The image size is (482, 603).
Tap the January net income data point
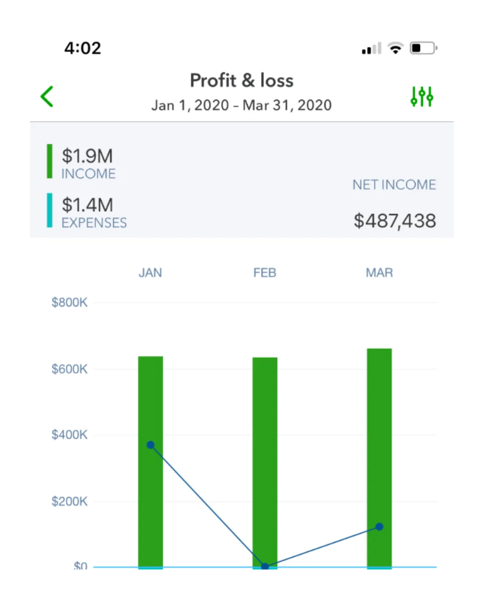[150, 445]
